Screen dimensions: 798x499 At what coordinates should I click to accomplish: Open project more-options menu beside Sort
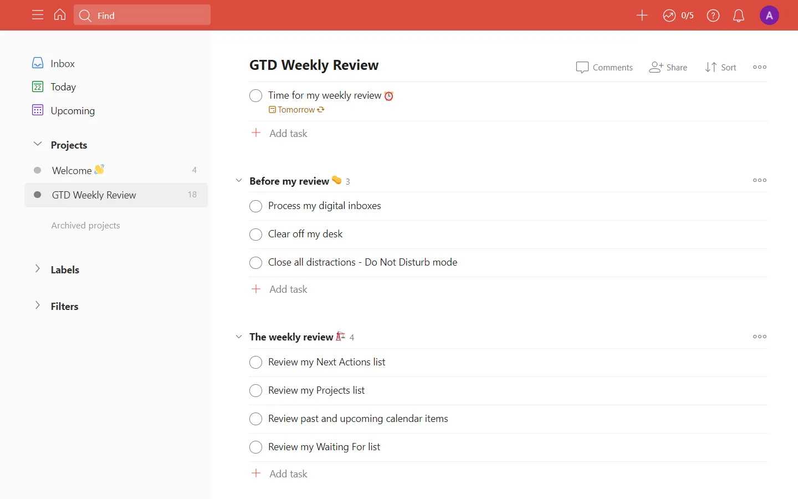(x=760, y=67)
